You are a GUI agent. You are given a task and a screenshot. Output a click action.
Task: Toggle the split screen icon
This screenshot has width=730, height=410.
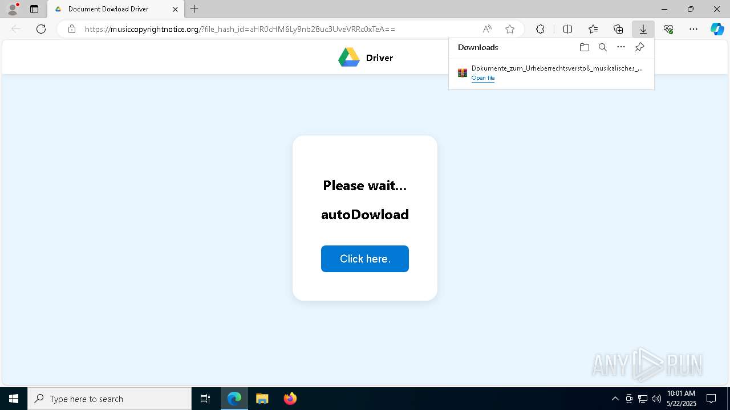point(567,29)
